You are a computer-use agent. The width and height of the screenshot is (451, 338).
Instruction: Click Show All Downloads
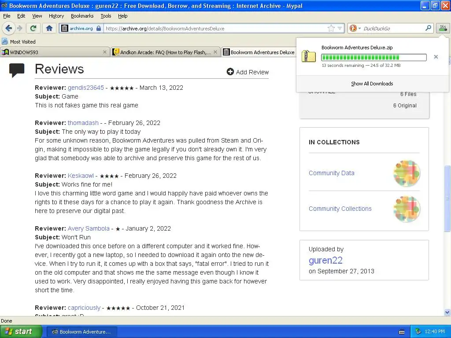372,84
